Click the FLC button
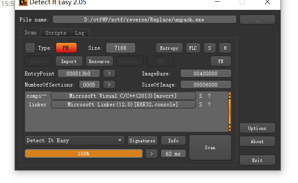 pyautogui.click(x=193, y=48)
